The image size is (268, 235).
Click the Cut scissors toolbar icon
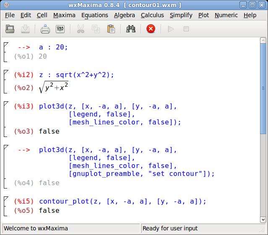coord(81,29)
